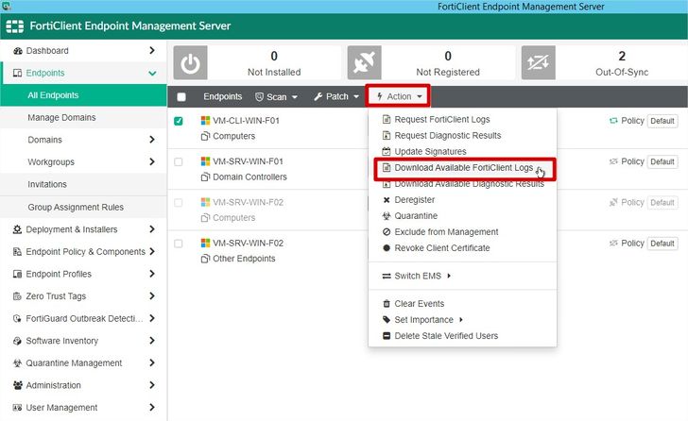688x421 pixels.
Task: Check the VM-SRV-WIN-F02 Other Endpoints checkbox
Action: [x=178, y=244]
